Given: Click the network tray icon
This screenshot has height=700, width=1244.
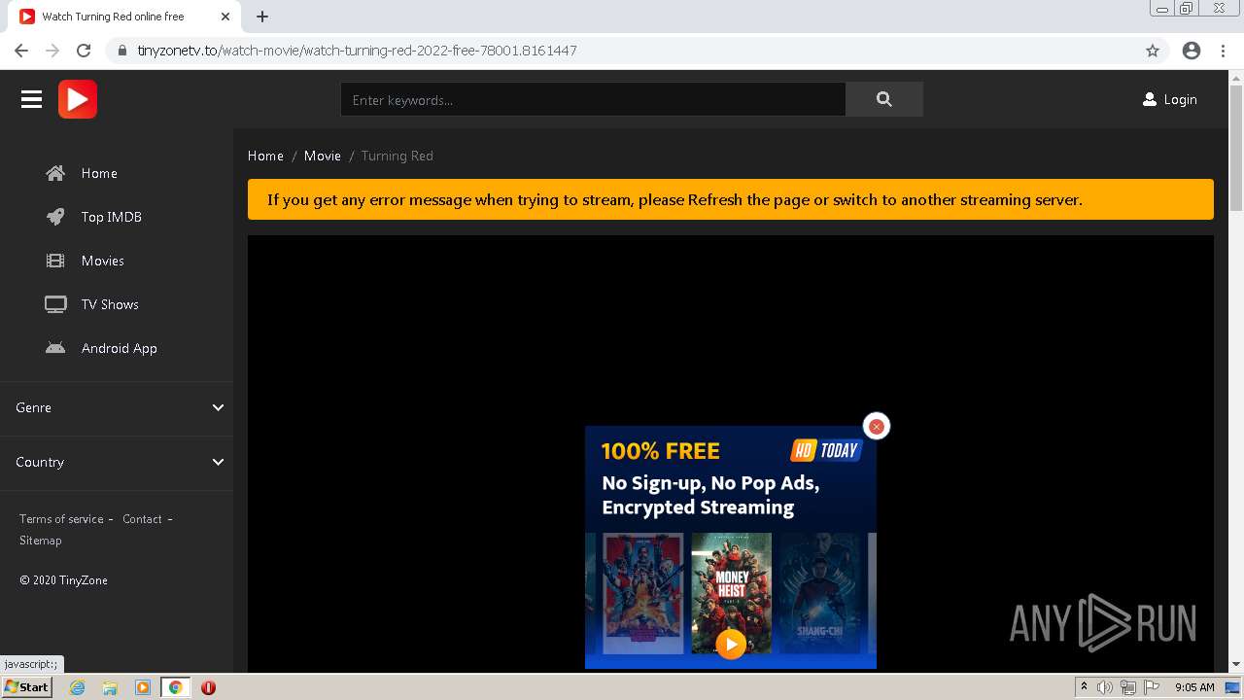Looking at the screenshot, I should pos(1128,687).
